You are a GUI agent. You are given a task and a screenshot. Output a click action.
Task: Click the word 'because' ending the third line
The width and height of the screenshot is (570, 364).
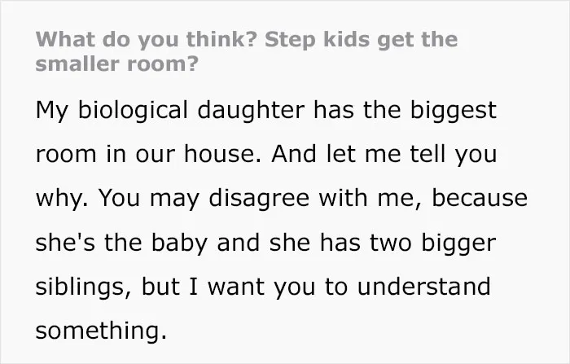tap(480, 199)
